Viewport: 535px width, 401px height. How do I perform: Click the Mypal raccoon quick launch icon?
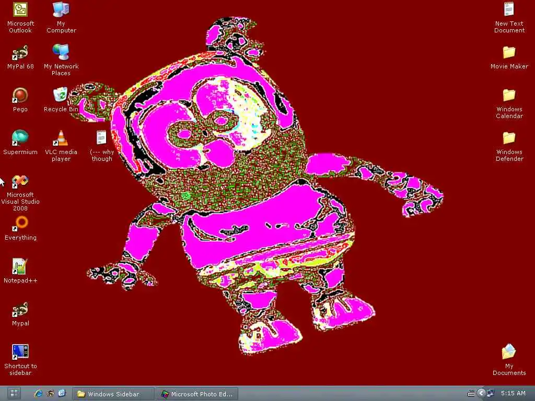pyautogui.click(x=50, y=394)
